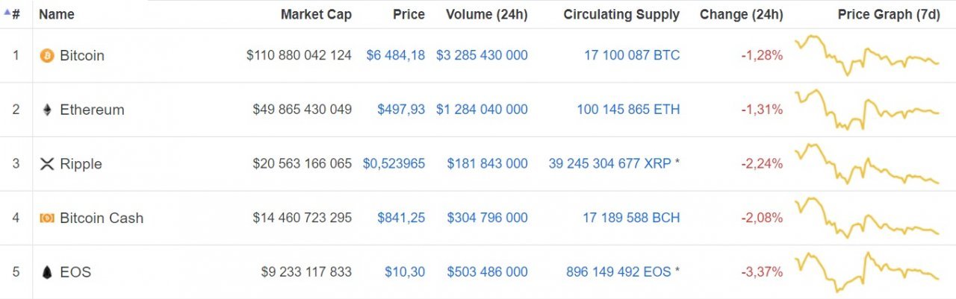Sort table by Circulating Supply header

point(621,14)
